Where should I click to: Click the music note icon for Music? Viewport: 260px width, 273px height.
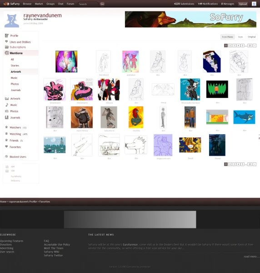click(7, 105)
